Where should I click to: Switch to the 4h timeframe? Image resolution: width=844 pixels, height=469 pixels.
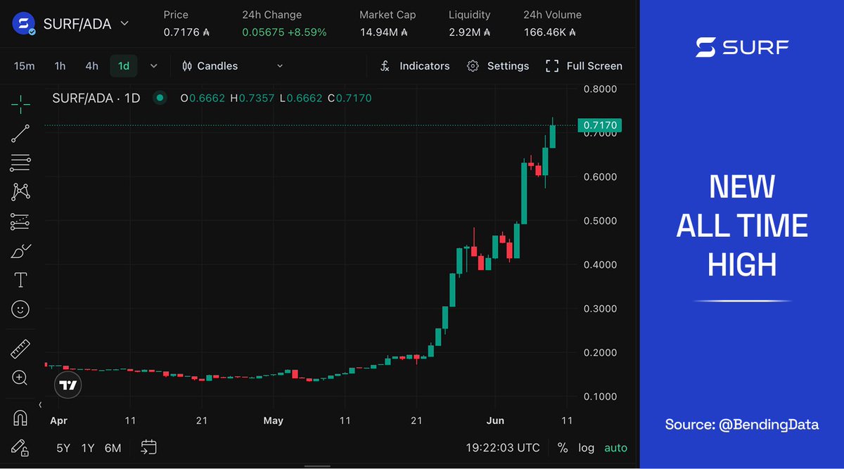coord(91,66)
